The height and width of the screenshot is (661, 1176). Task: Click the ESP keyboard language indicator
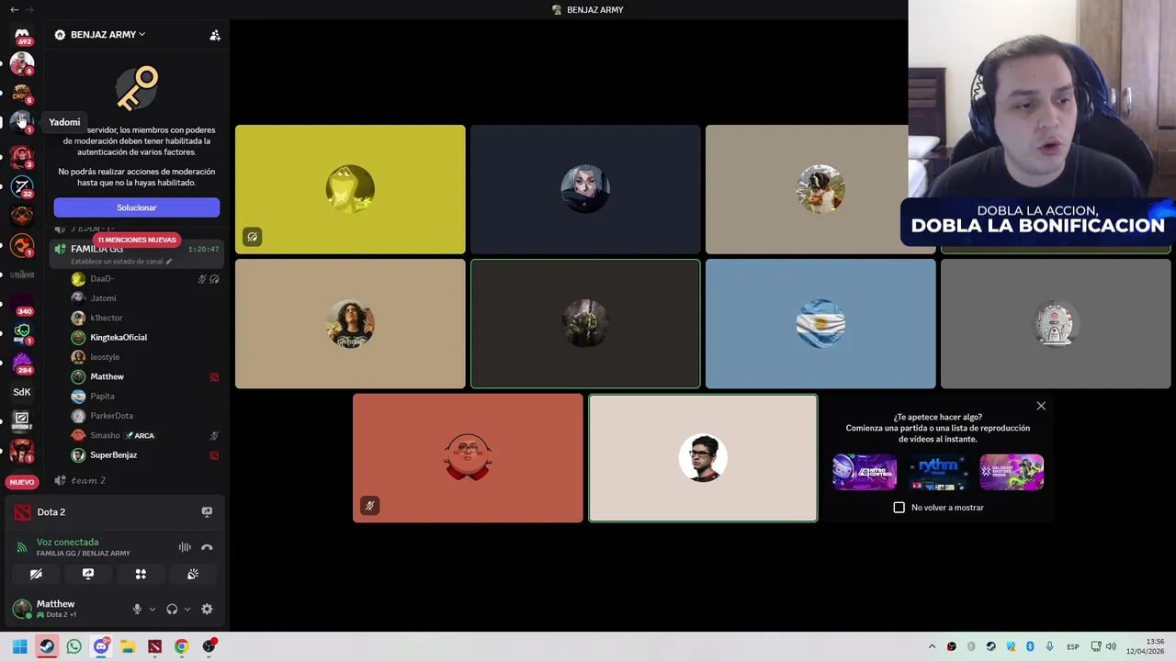click(1072, 647)
